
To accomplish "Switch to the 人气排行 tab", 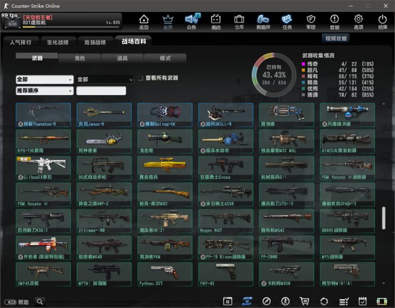I will click(21, 42).
